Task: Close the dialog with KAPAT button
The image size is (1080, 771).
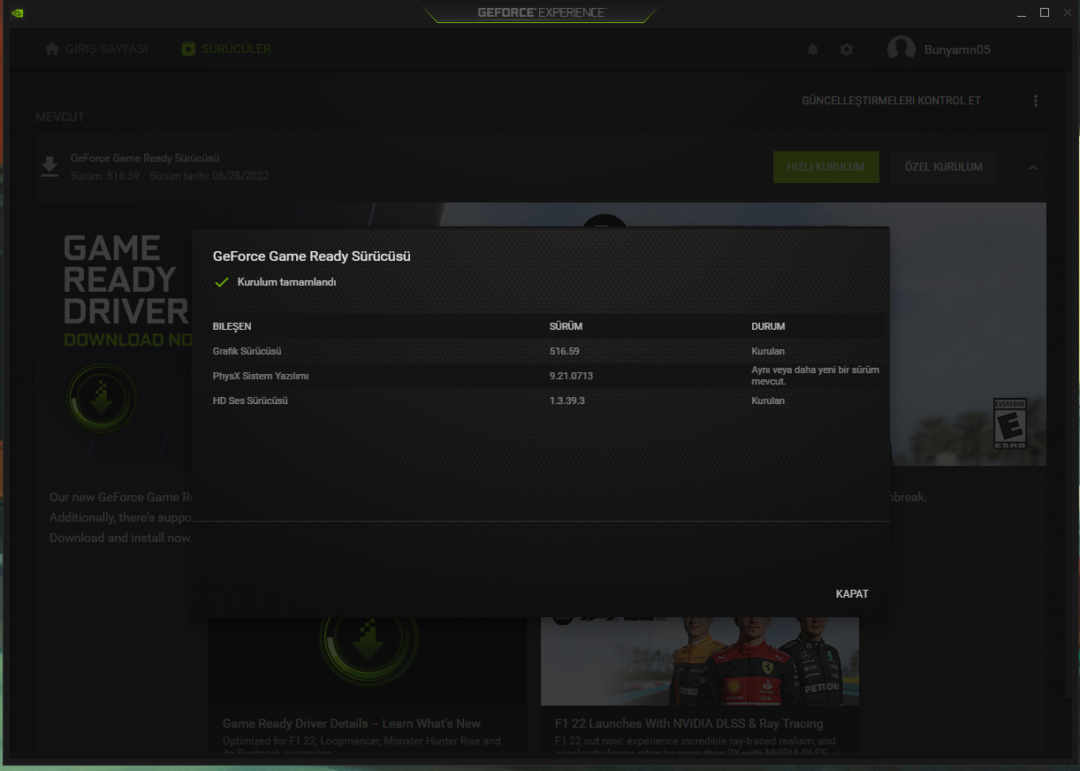Action: tap(852, 594)
